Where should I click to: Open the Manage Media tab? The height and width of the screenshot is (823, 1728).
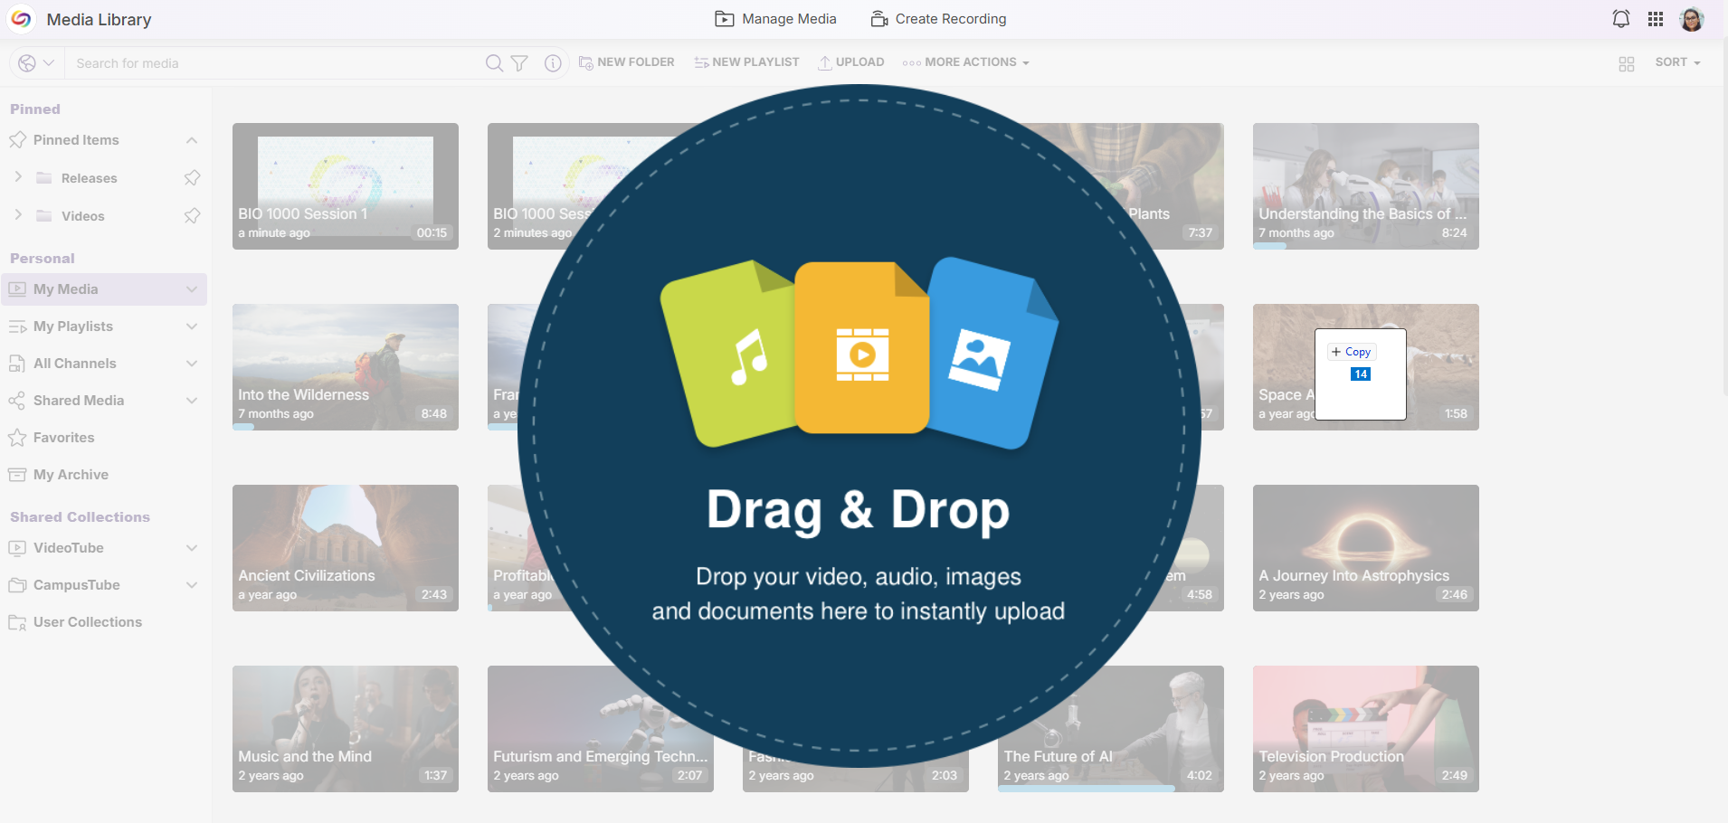point(775,19)
